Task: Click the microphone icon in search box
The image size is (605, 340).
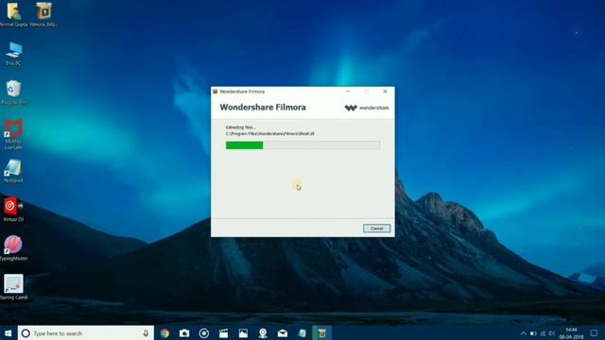Action: tap(146, 333)
